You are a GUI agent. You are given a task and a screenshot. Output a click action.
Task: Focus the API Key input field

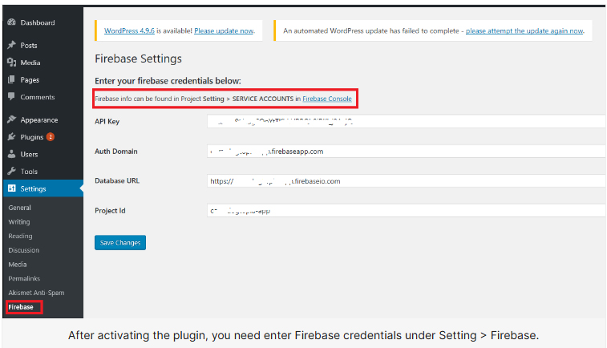pyautogui.click(x=405, y=121)
